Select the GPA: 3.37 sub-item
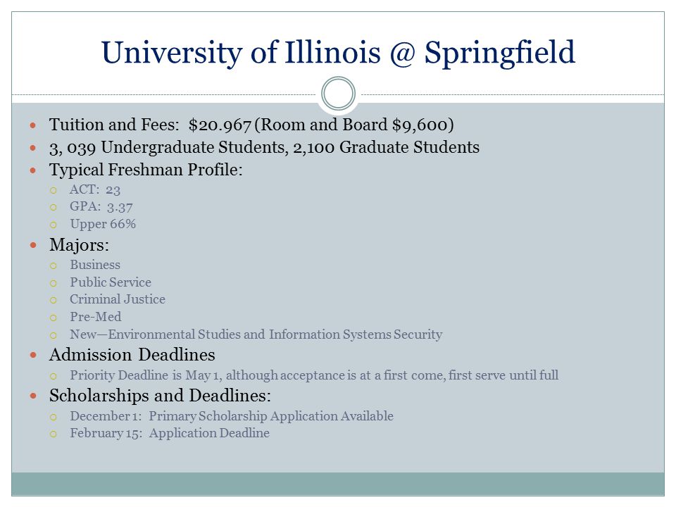 [x=101, y=207]
